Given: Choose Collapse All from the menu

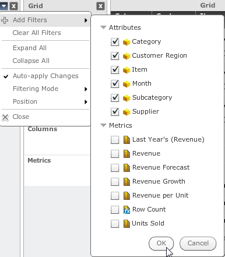Looking at the screenshot, I should pyautogui.click(x=45, y=61).
